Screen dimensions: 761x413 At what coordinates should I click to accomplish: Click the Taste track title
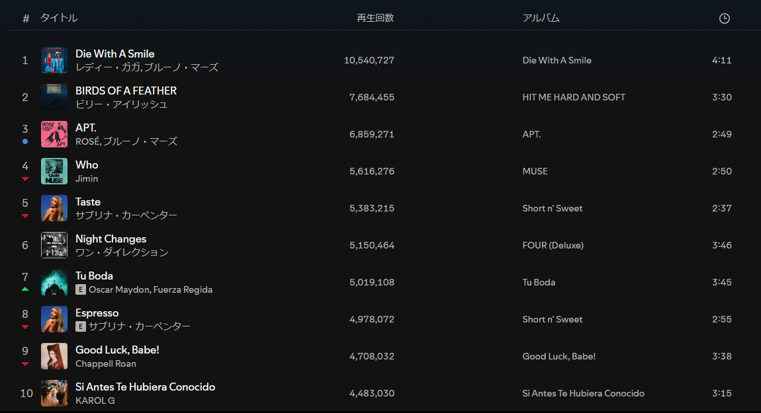pos(88,202)
